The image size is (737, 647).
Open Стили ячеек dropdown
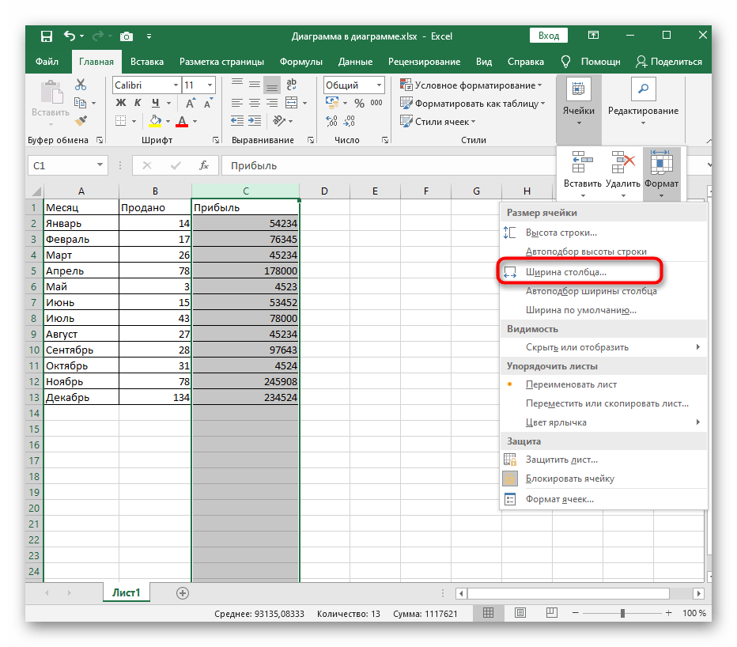point(437,122)
